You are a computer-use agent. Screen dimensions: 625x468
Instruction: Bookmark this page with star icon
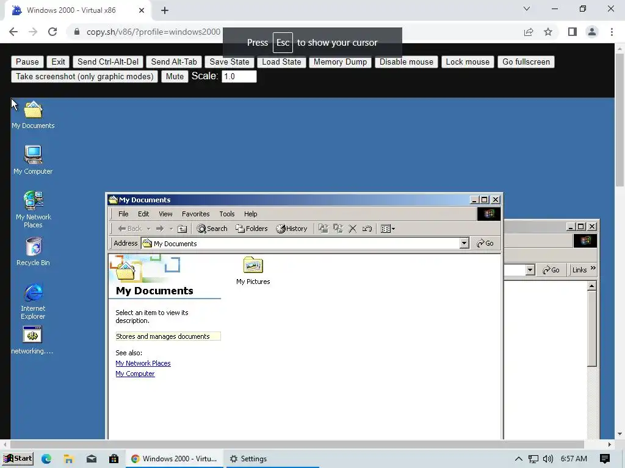(548, 32)
